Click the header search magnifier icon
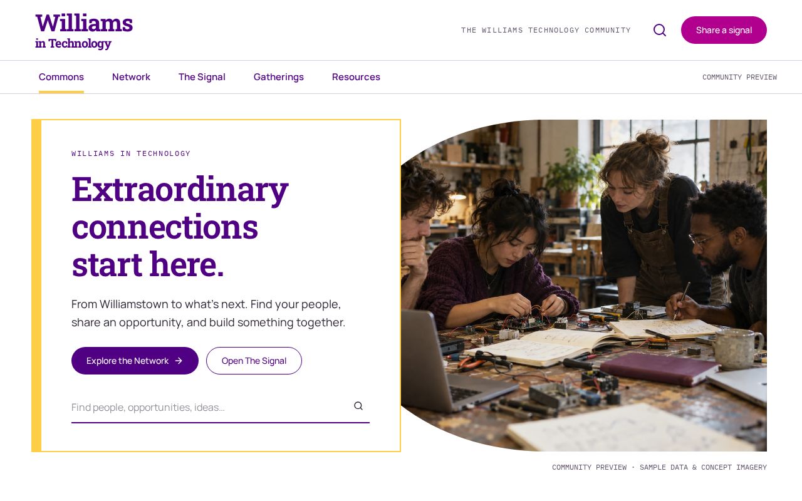 click(x=660, y=30)
